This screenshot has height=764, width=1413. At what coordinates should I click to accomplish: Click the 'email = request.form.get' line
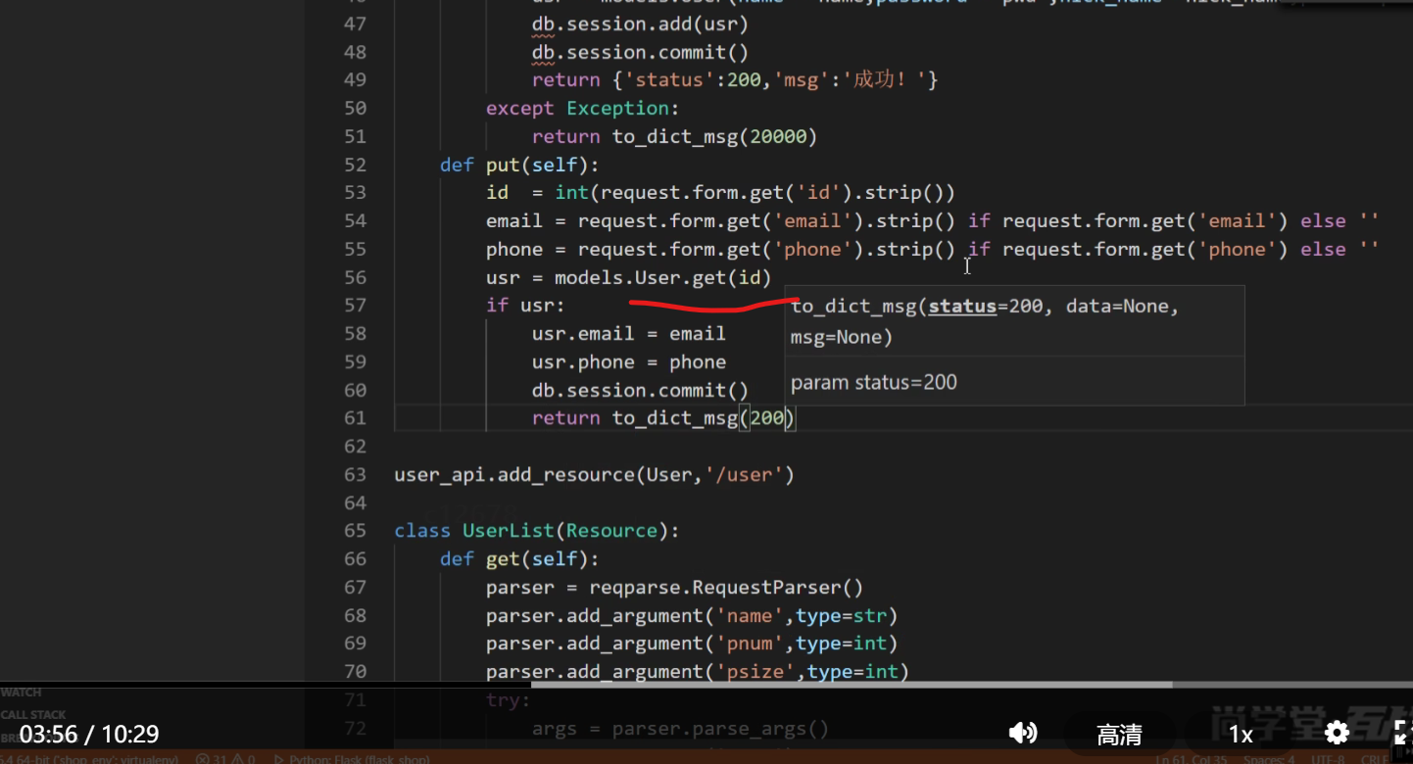pos(932,221)
